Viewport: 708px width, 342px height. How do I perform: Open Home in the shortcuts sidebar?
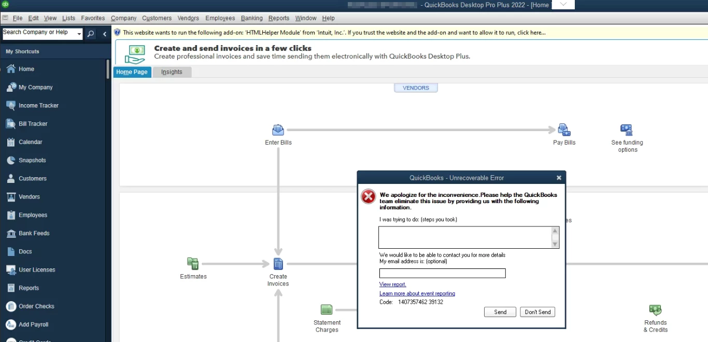26,69
